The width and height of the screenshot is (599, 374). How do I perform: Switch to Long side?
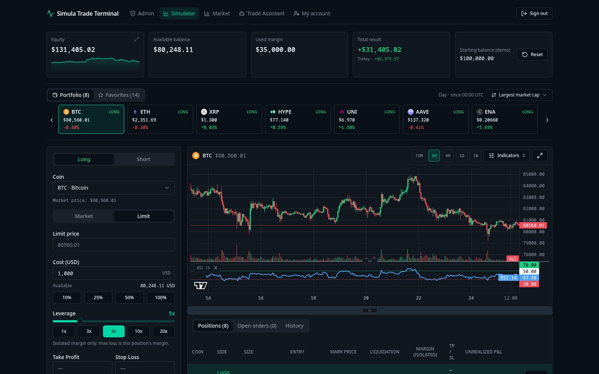click(x=84, y=159)
